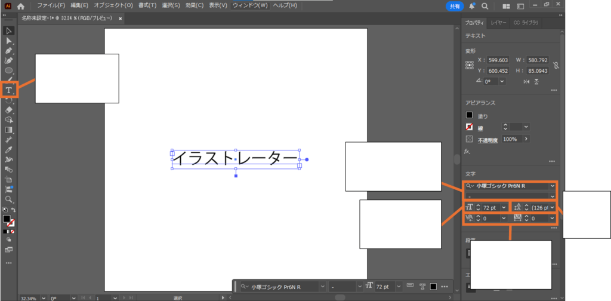Select the Type tool in the toolbar
The height and width of the screenshot is (301, 611).
(x=9, y=90)
